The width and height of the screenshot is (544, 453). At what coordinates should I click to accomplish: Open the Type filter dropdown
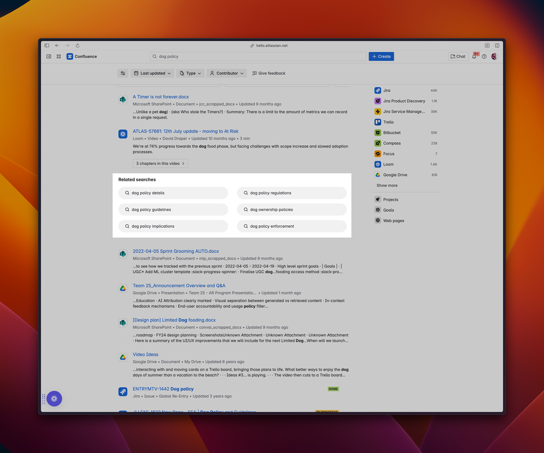coord(191,73)
